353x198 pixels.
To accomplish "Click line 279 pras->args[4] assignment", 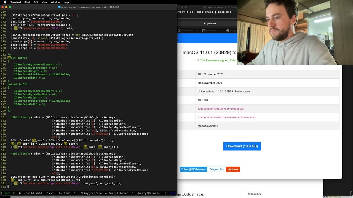I will [x=40, y=45].
